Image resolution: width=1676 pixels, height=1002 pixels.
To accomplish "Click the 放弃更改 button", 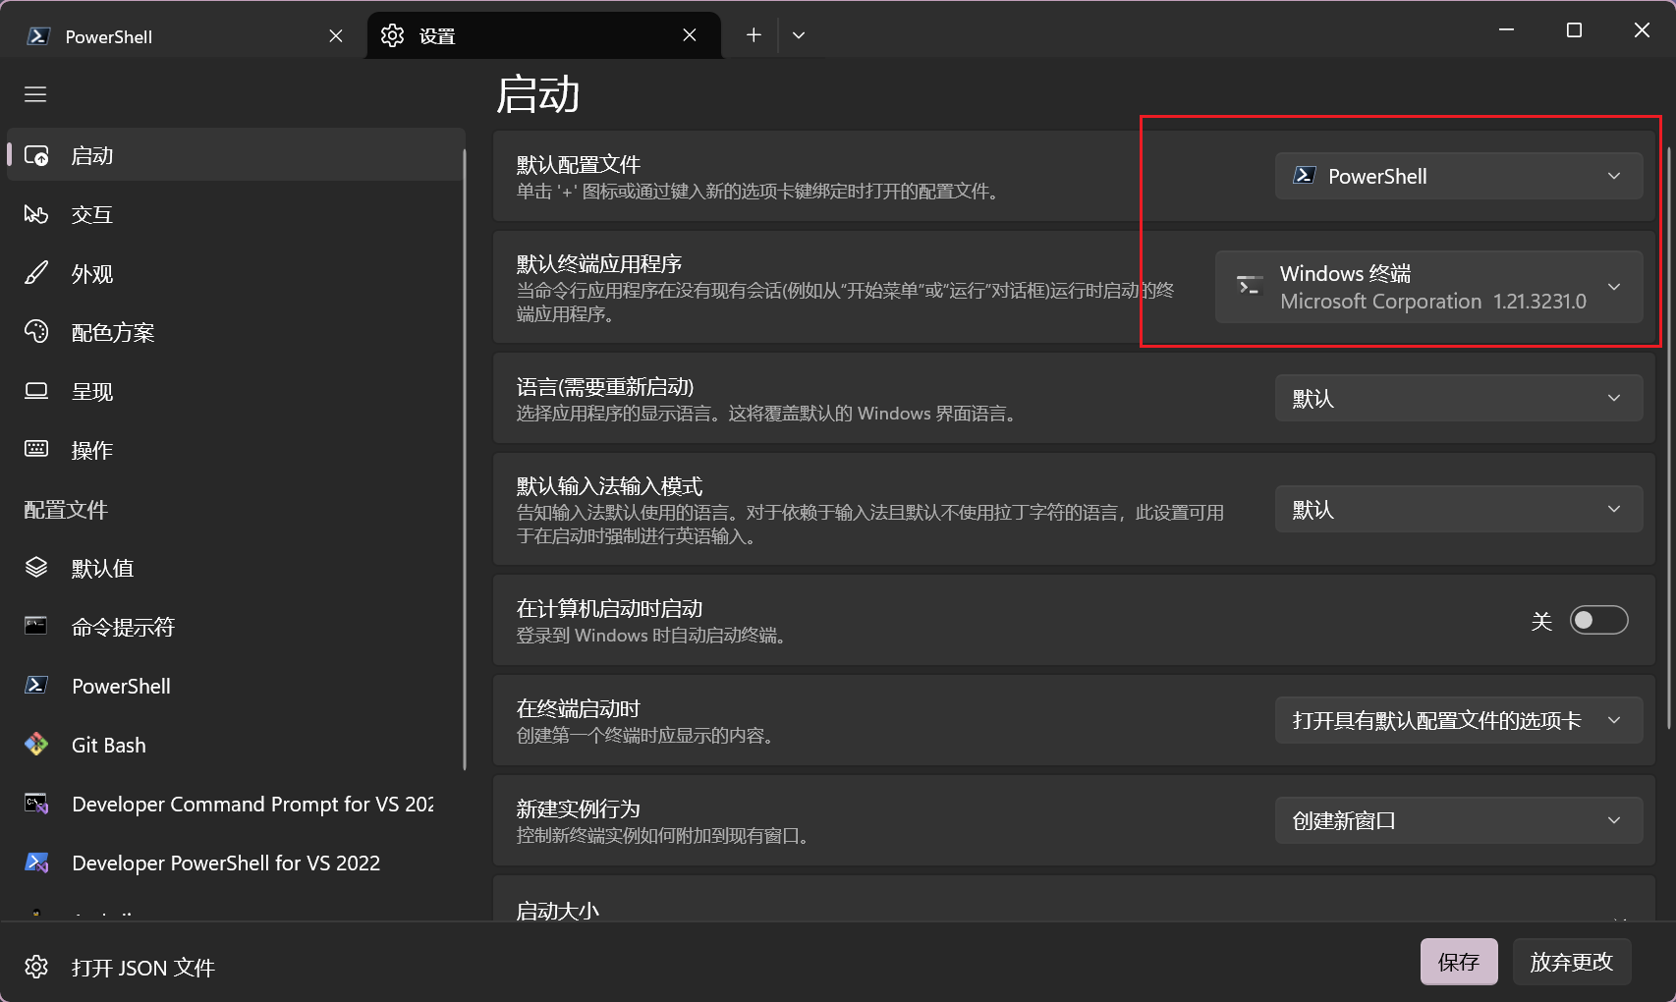I will point(1572,962).
